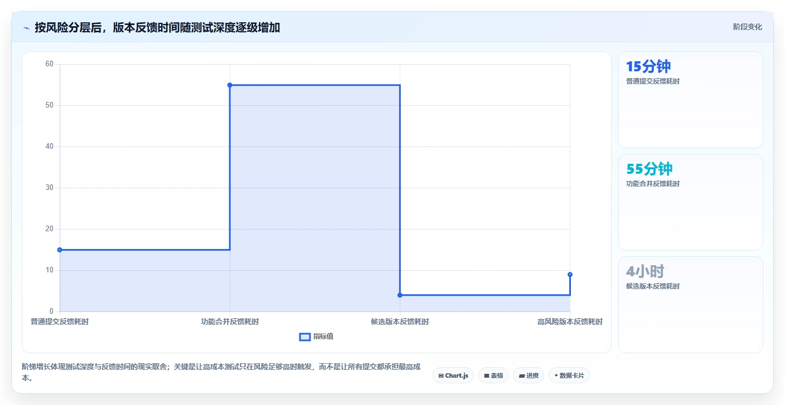The image size is (785, 405).
Task: Click the y-axis value 30
Action: [49, 188]
